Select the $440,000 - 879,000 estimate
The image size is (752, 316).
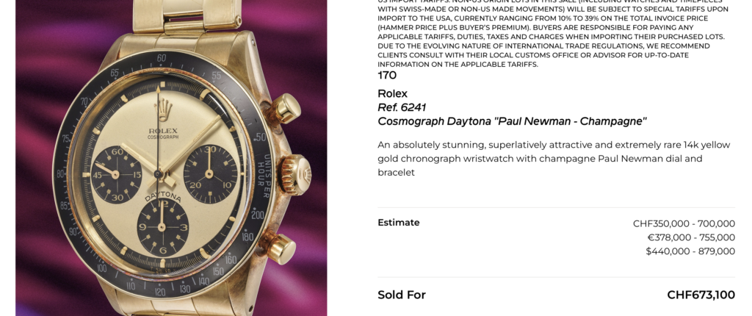690,251
